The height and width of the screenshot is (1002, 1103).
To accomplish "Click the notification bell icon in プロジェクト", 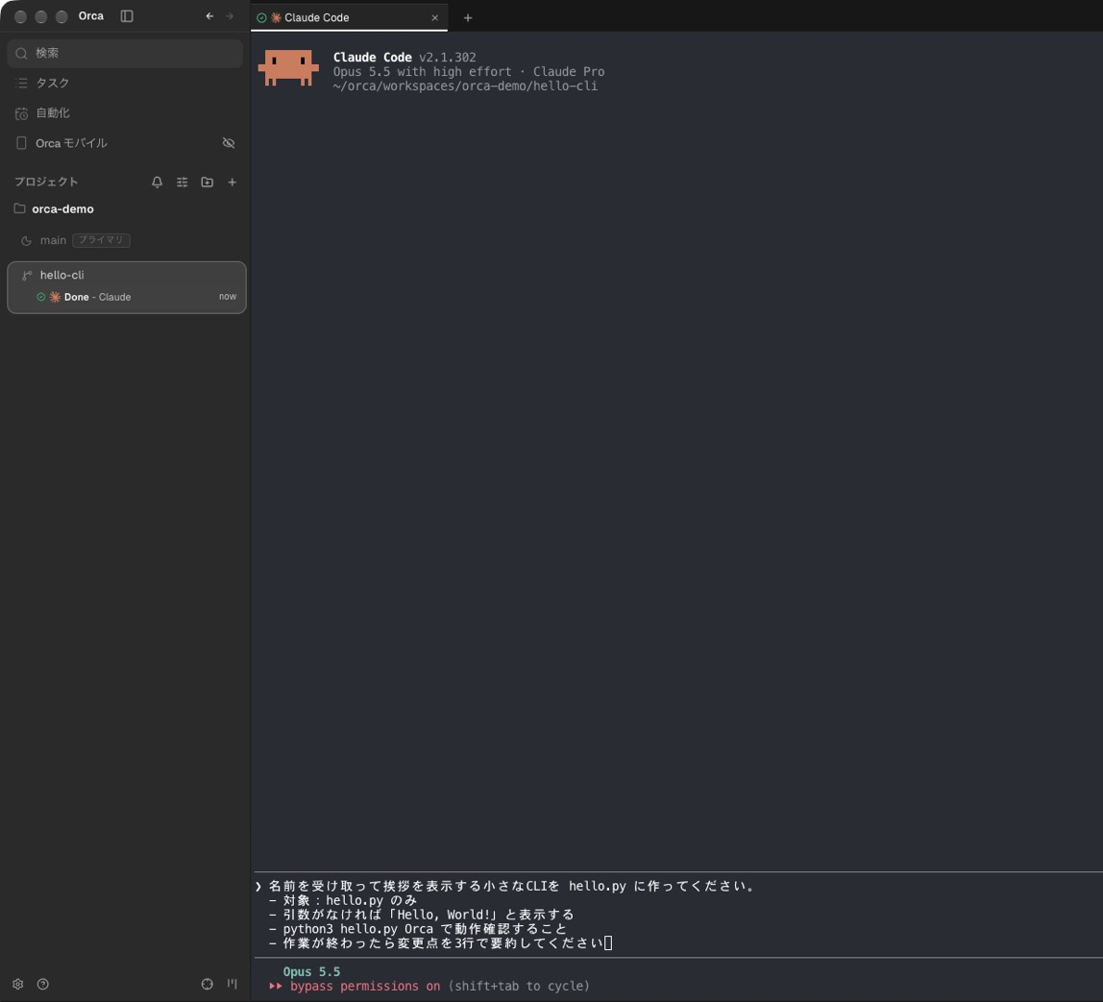I will [x=157, y=183].
